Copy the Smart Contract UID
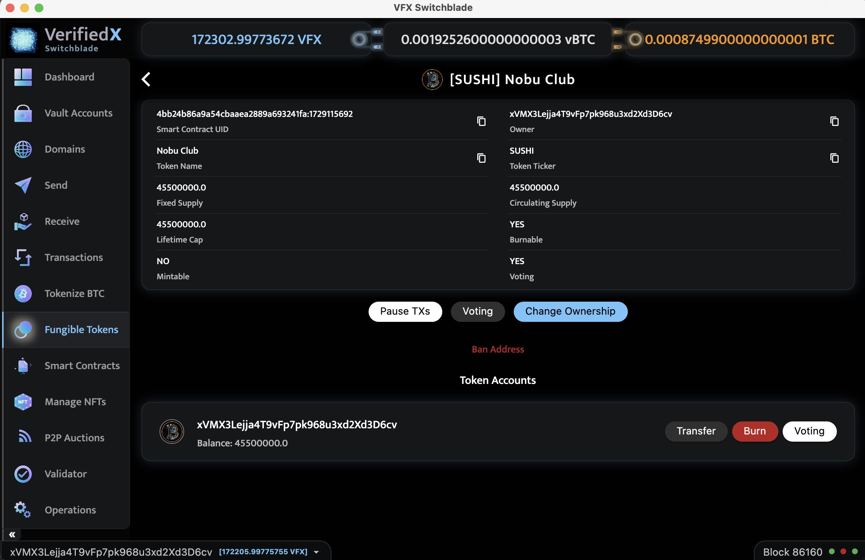Screen dimensions: 865x560 tap(481, 121)
